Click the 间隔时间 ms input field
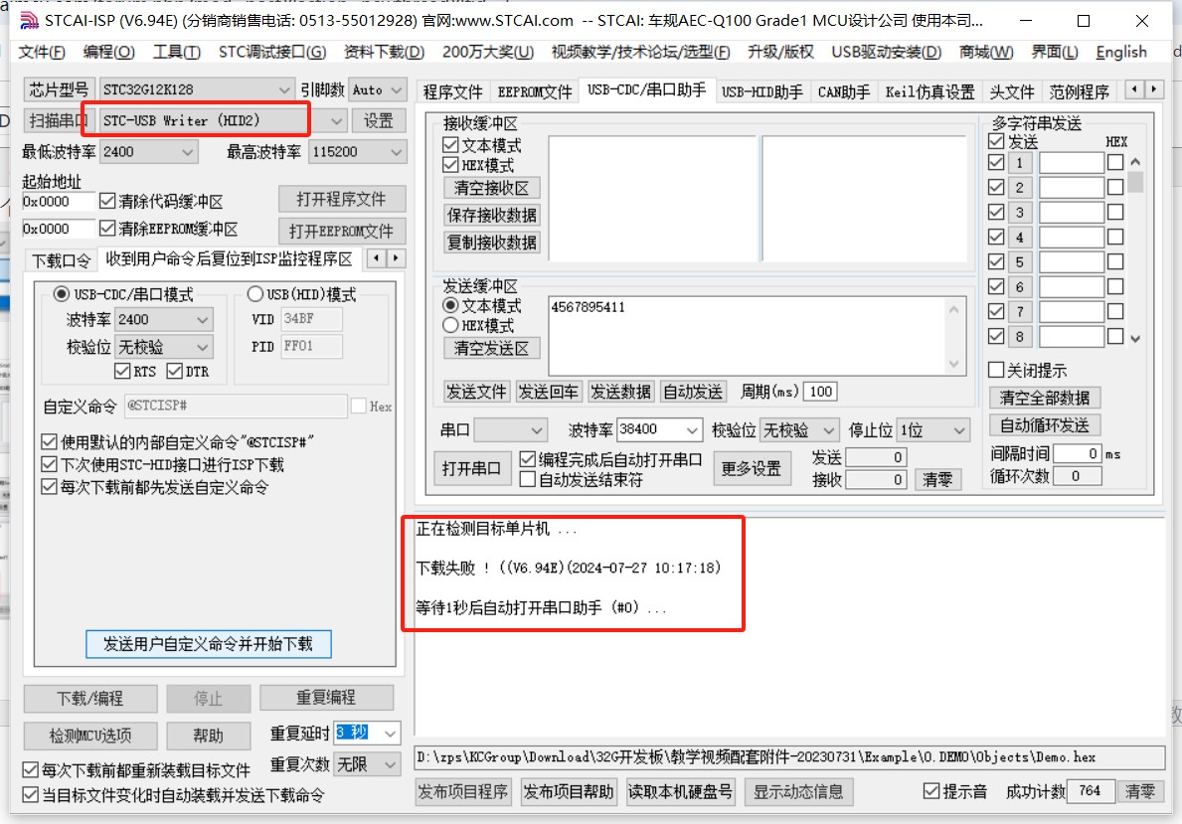 [x=1078, y=454]
